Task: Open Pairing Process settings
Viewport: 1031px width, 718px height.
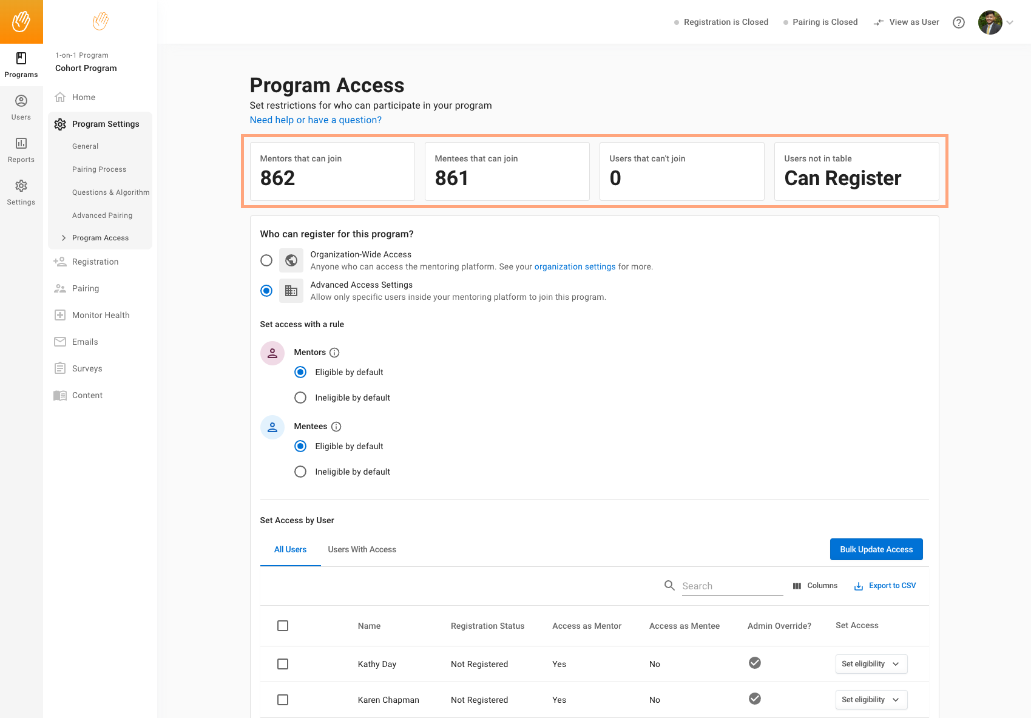Action: pos(100,169)
